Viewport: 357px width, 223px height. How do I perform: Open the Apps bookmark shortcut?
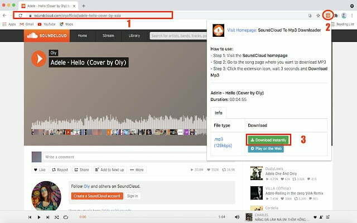(x=9, y=24)
